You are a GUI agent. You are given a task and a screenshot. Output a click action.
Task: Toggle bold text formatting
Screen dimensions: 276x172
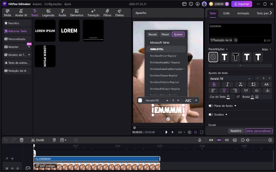pyautogui.click(x=214, y=84)
